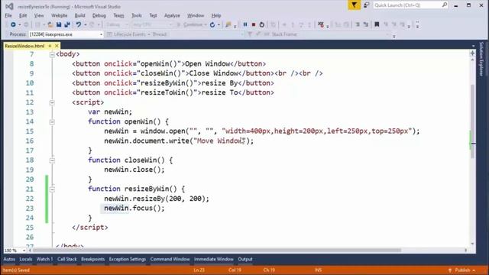The width and height of the screenshot is (489, 275).
Task: Switch to the Output tab
Action: [x=245, y=259]
